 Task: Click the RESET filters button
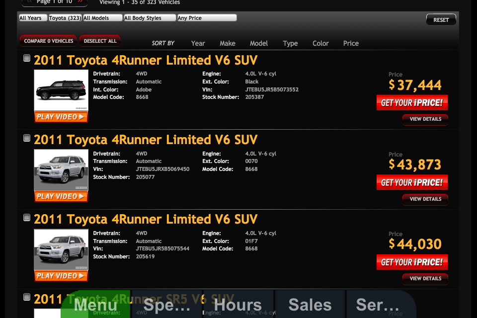tap(441, 20)
